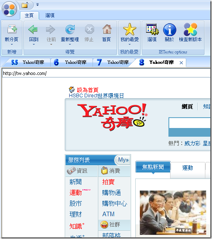Click the 資訊 newspaper icon
The width and height of the screenshot is (212, 239).
coord(71,171)
